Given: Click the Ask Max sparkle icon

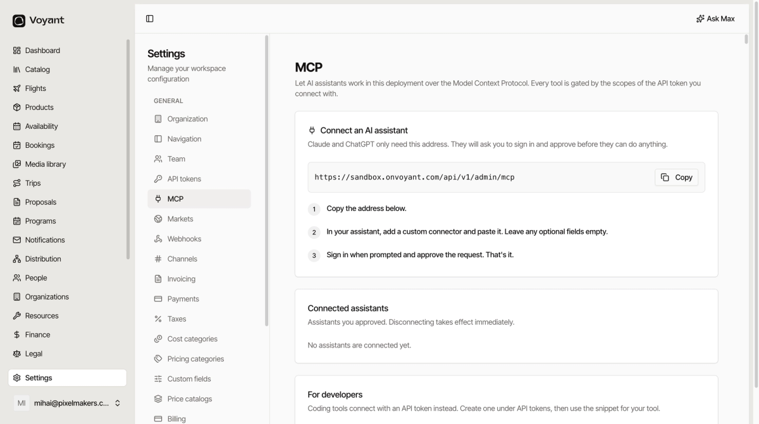Looking at the screenshot, I should point(700,19).
